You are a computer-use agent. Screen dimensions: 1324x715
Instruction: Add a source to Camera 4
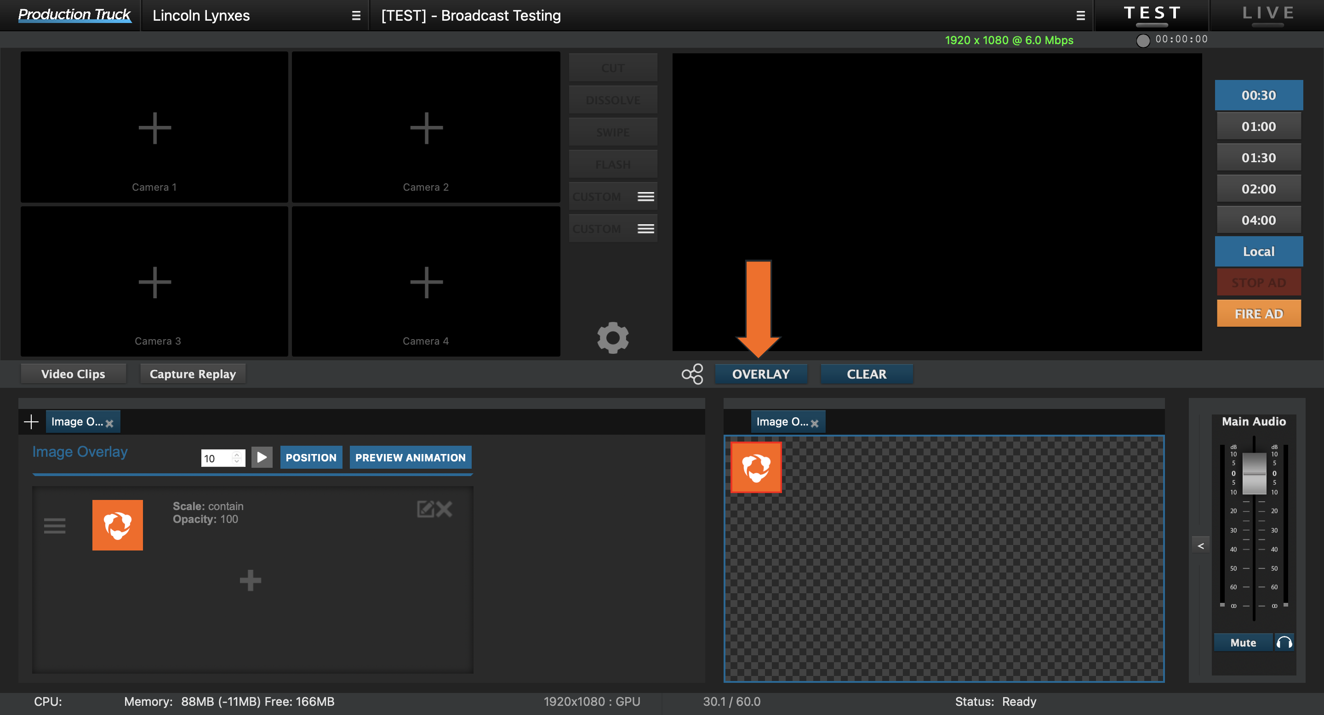pos(426,282)
